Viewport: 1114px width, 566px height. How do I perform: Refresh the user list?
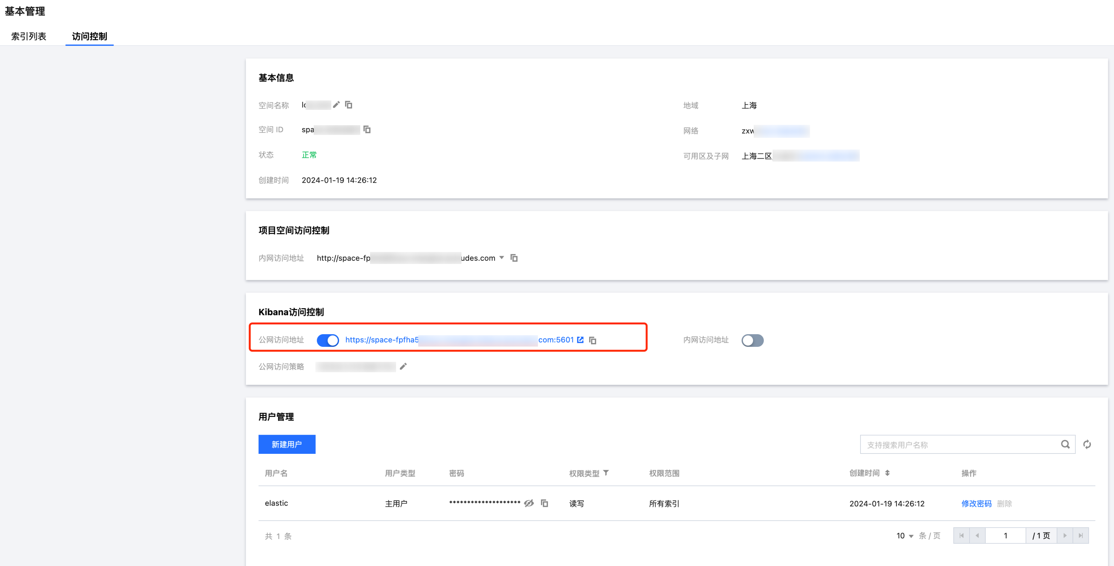tap(1087, 445)
